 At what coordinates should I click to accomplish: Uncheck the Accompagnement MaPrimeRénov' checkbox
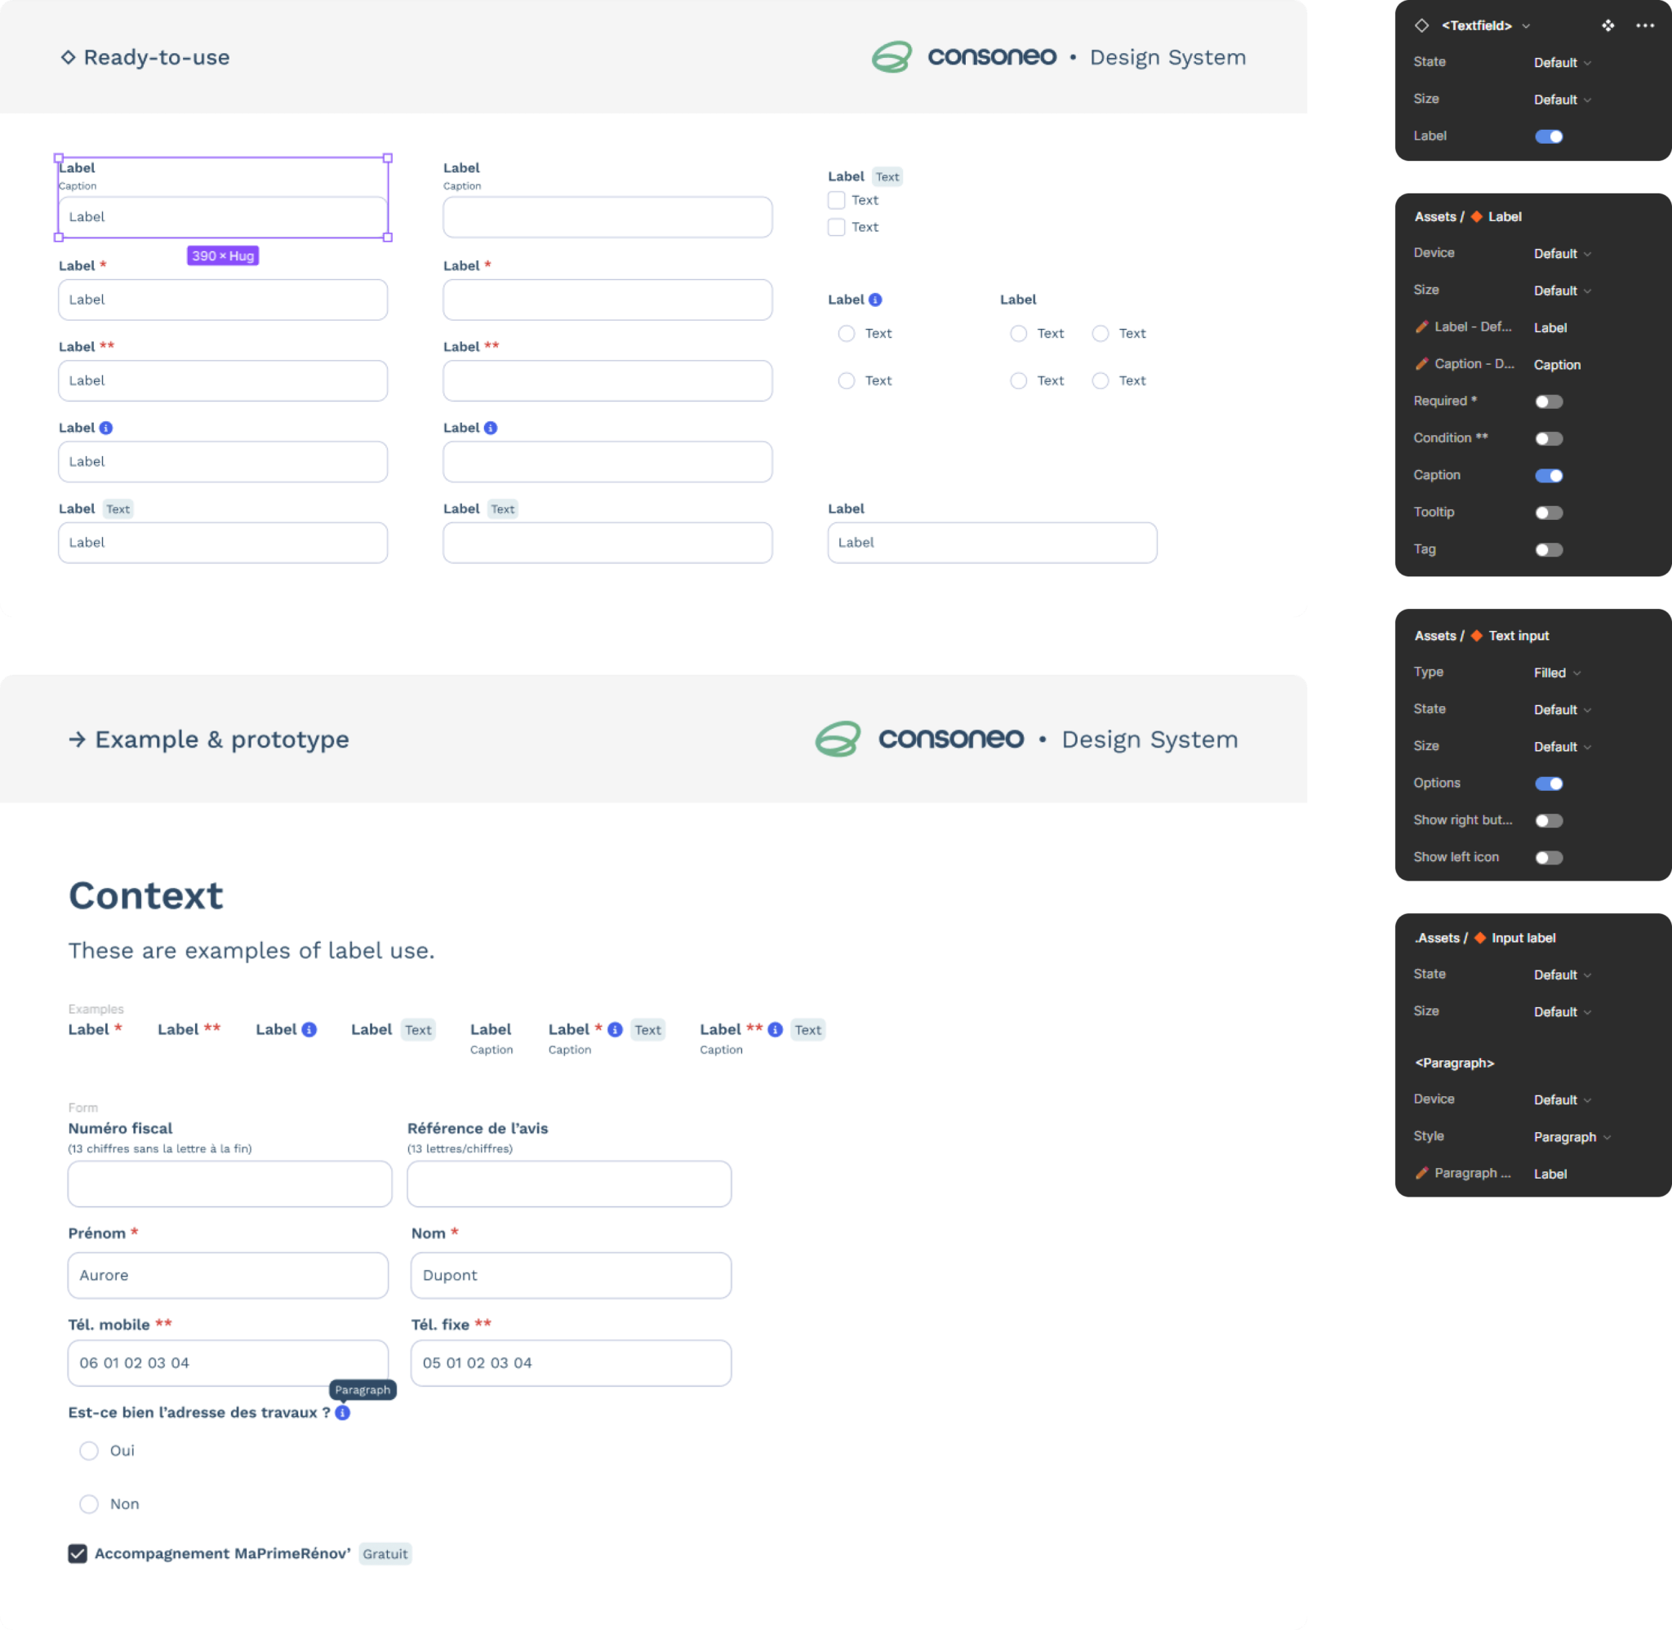coord(78,1553)
